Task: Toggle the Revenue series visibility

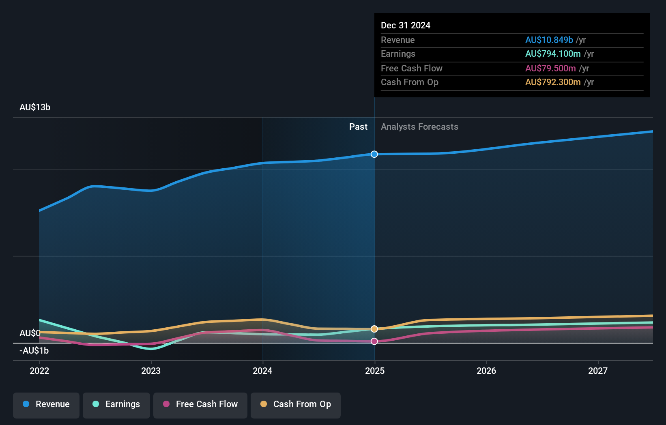Action: coord(46,404)
